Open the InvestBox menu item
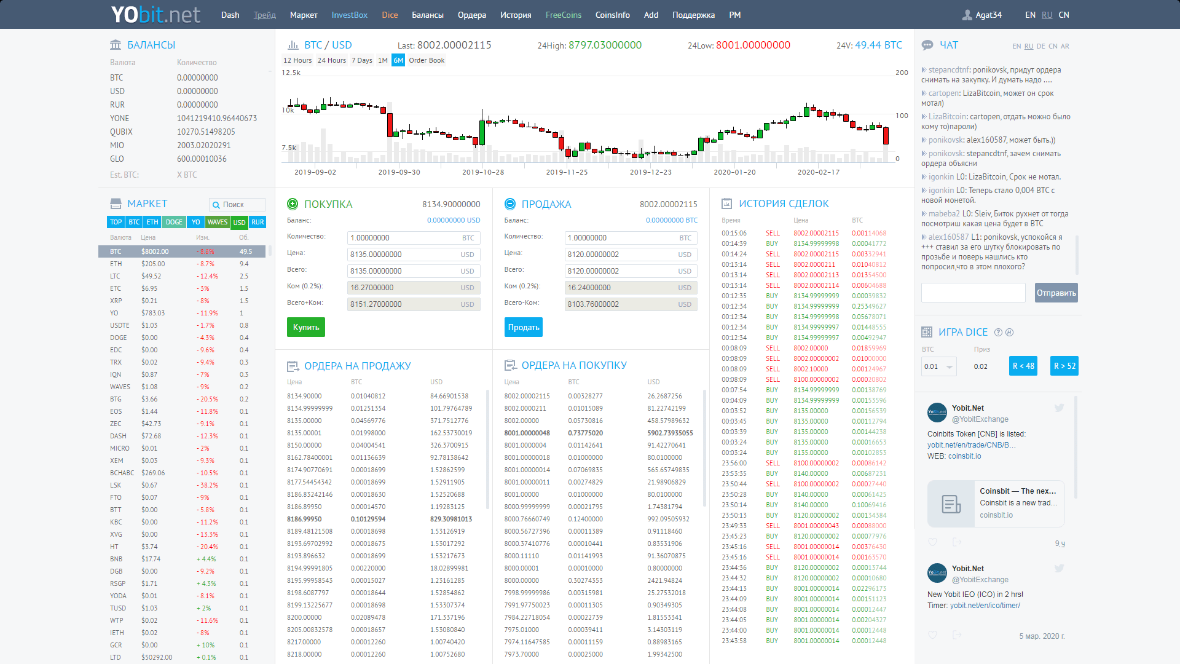The image size is (1180, 664). click(x=349, y=15)
